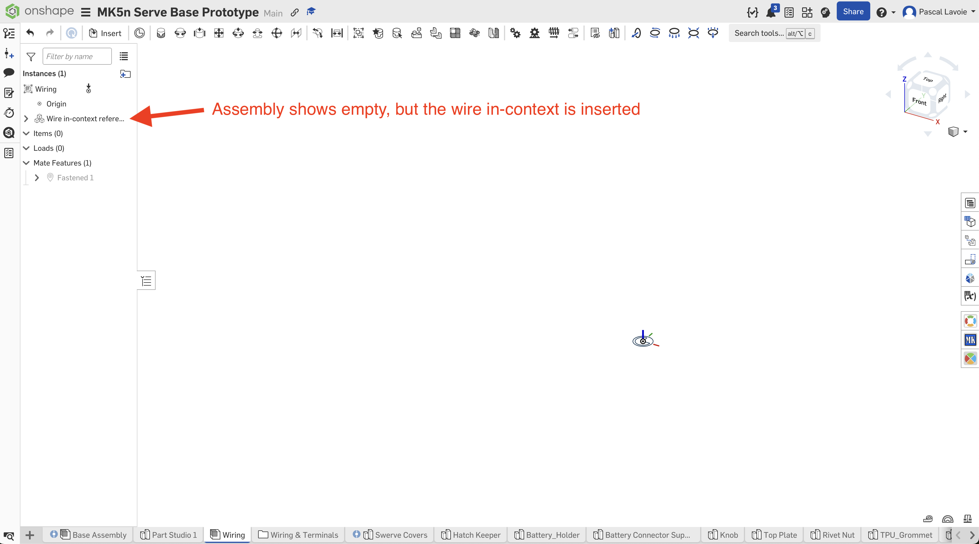Open the Insert parts dialog
The image size is (979, 544).
click(105, 33)
